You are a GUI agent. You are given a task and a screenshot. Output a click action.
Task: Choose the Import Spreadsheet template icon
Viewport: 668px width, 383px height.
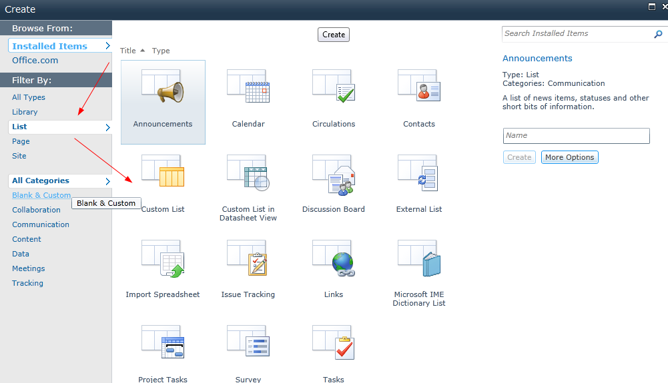click(x=163, y=259)
